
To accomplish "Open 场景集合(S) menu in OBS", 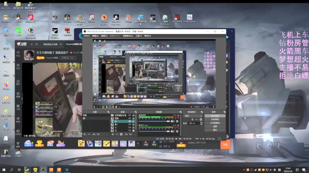I will coord(128,36).
